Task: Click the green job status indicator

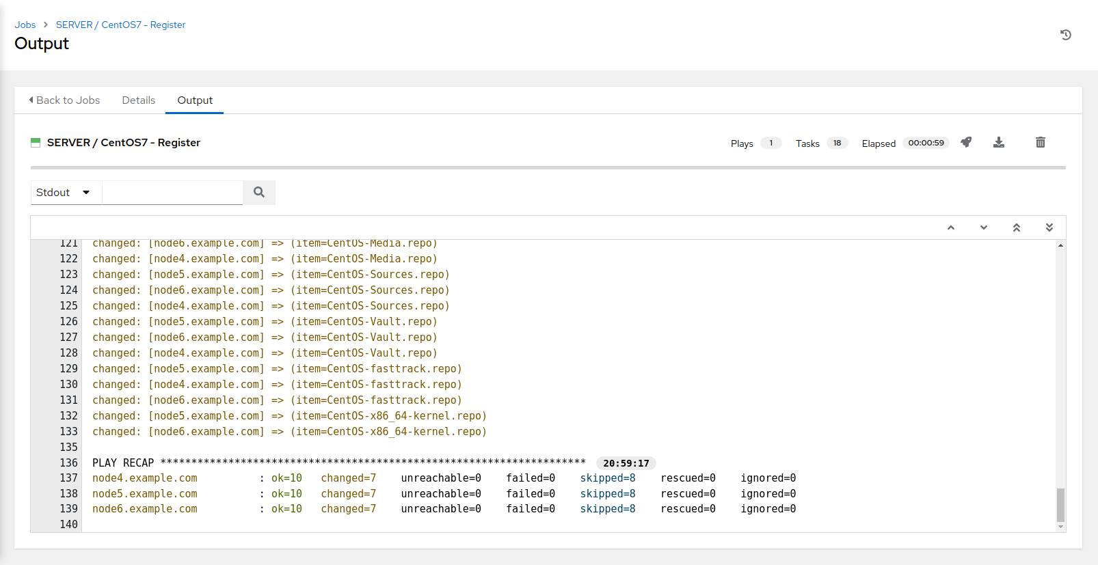Action: (36, 142)
